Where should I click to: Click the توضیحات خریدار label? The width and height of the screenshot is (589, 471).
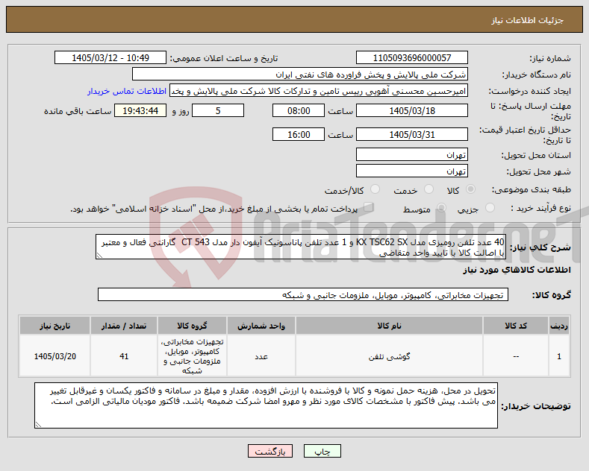537,406
